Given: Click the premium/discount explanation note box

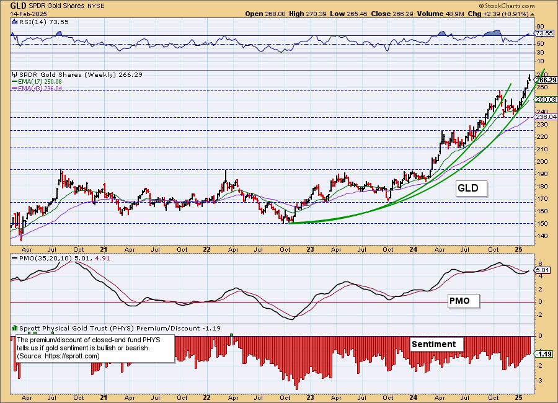Looking at the screenshot, I should coord(95,348).
